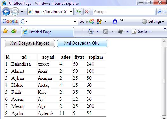Click the soyad column header
The image size is (167, 119).
[48, 57]
